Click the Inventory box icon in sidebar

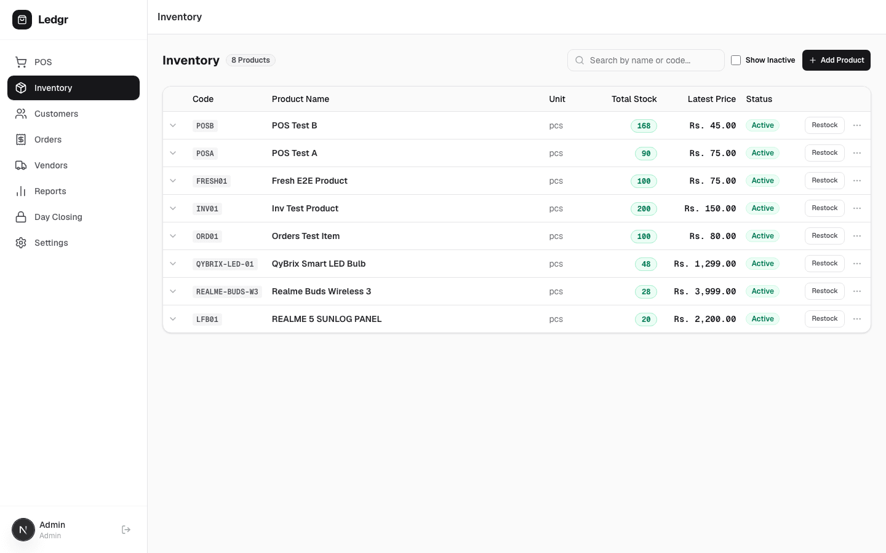coord(21,88)
